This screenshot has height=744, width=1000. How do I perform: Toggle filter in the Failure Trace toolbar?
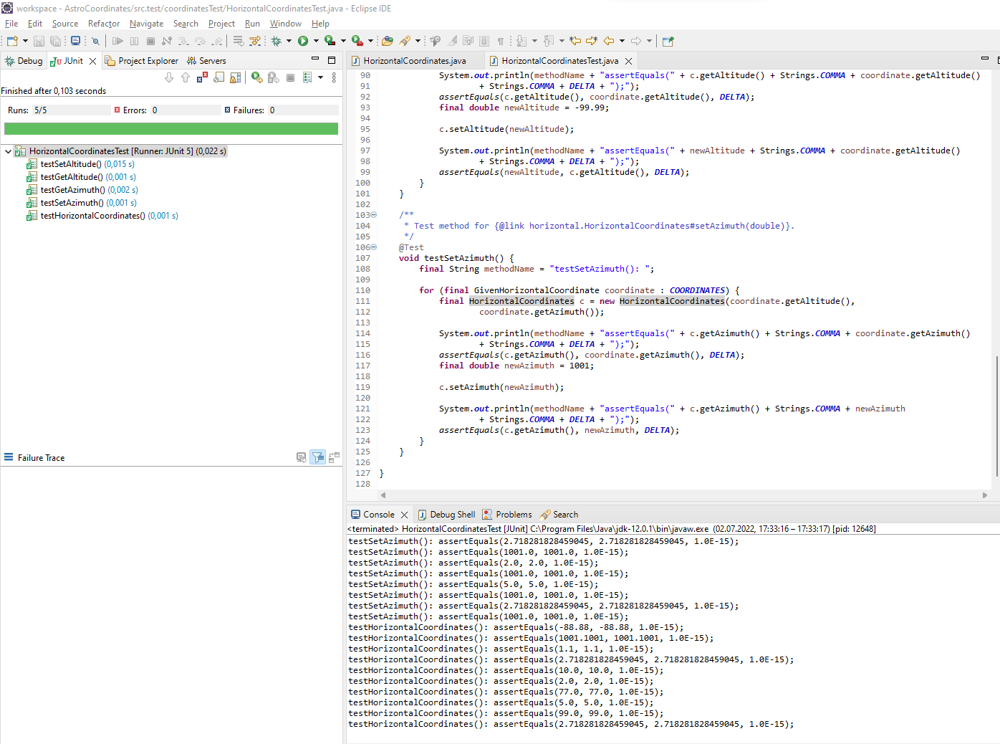point(318,457)
